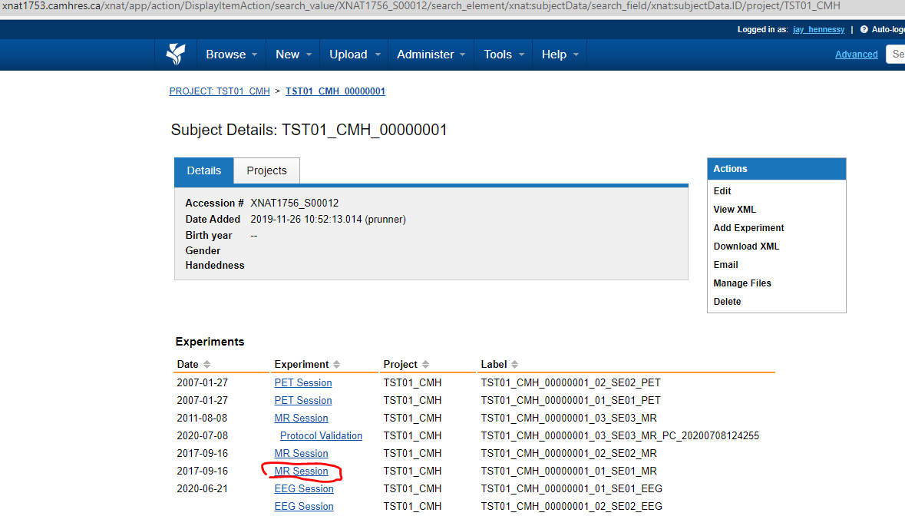Click the Auto-logout help icon

tap(864, 29)
